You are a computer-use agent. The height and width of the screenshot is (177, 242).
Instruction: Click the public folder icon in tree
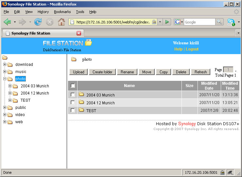tap(10, 108)
